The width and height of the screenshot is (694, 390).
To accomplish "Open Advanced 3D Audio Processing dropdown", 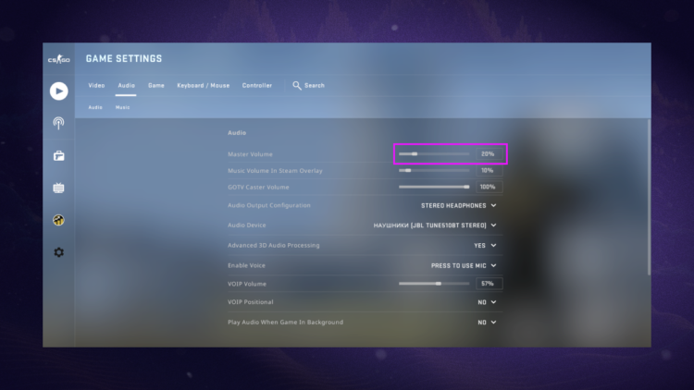I will (x=485, y=246).
